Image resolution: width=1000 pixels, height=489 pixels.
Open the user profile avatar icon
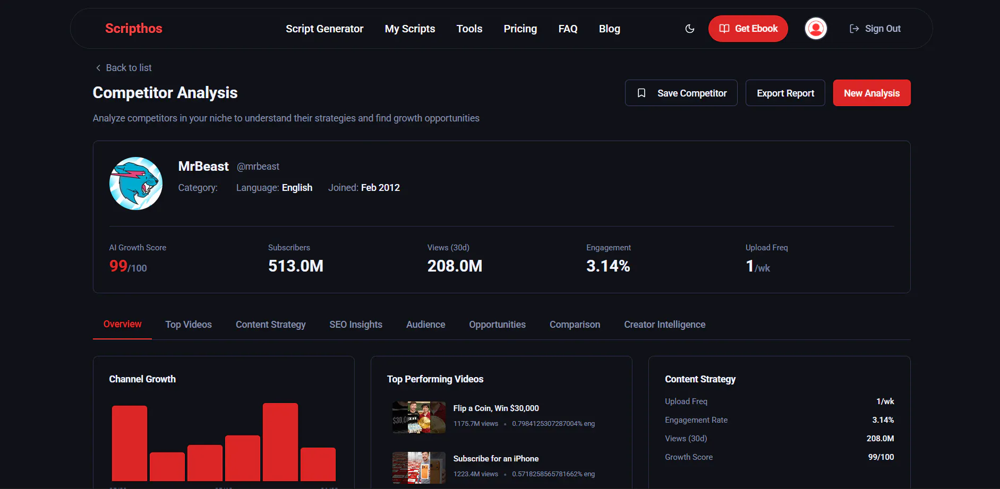pyautogui.click(x=816, y=29)
